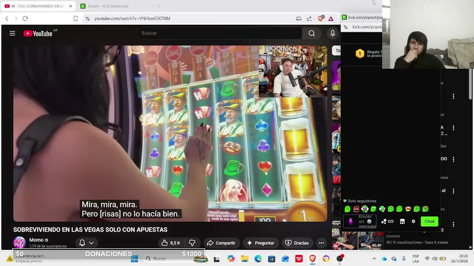Image resolution: width=474 pixels, height=266 pixels.
Task: Open Microsoft Edge from the taskbar
Action: [258, 259]
